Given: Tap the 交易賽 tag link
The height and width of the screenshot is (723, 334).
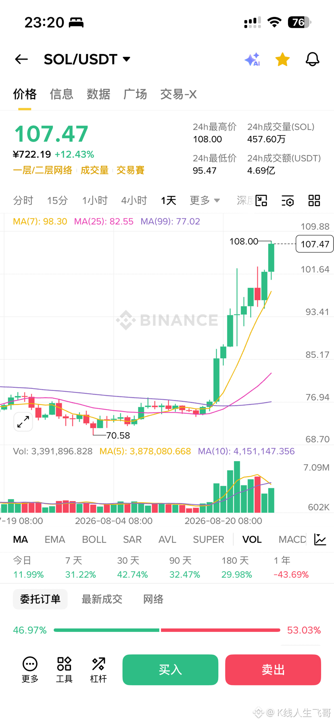Looking at the screenshot, I should pyautogui.click(x=130, y=170).
